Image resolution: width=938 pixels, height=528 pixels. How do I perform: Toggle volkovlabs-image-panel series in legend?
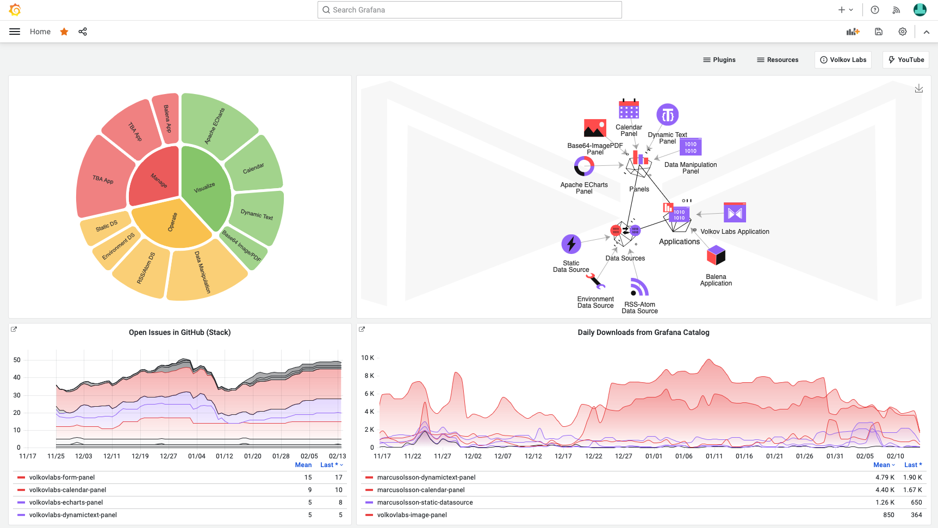[412, 515]
